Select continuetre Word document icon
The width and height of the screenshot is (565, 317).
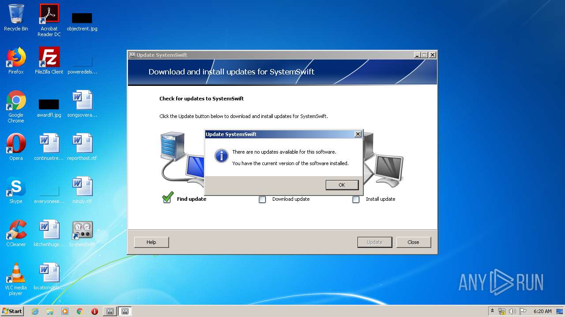coord(49,147)
